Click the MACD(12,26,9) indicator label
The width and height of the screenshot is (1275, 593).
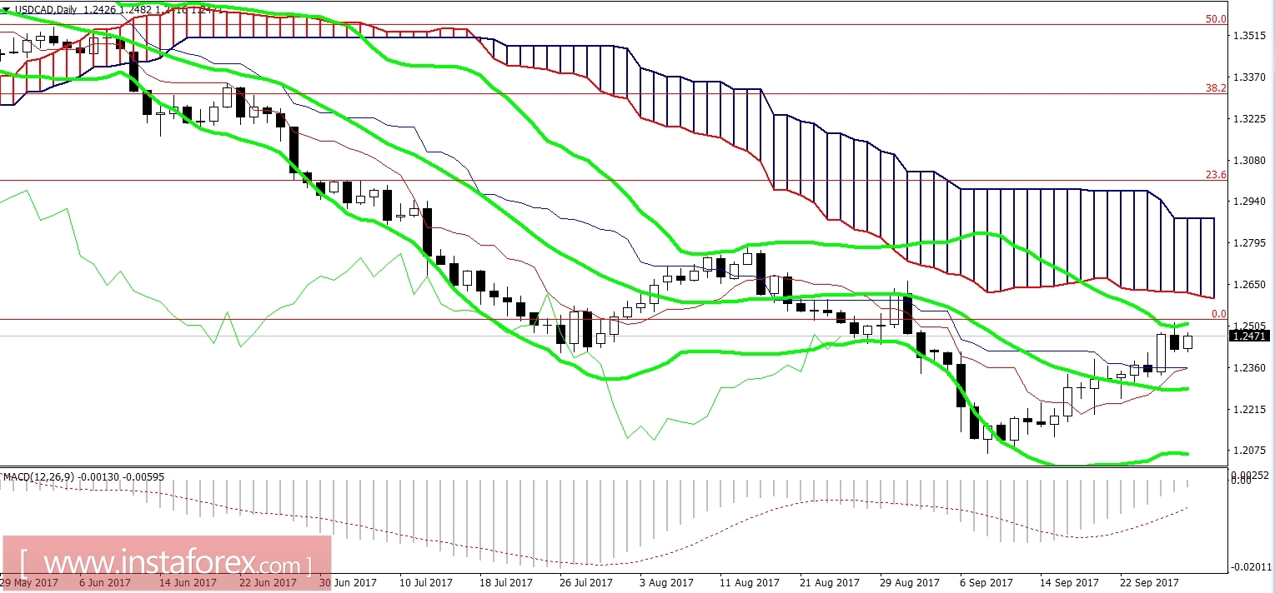coord(38,476)
